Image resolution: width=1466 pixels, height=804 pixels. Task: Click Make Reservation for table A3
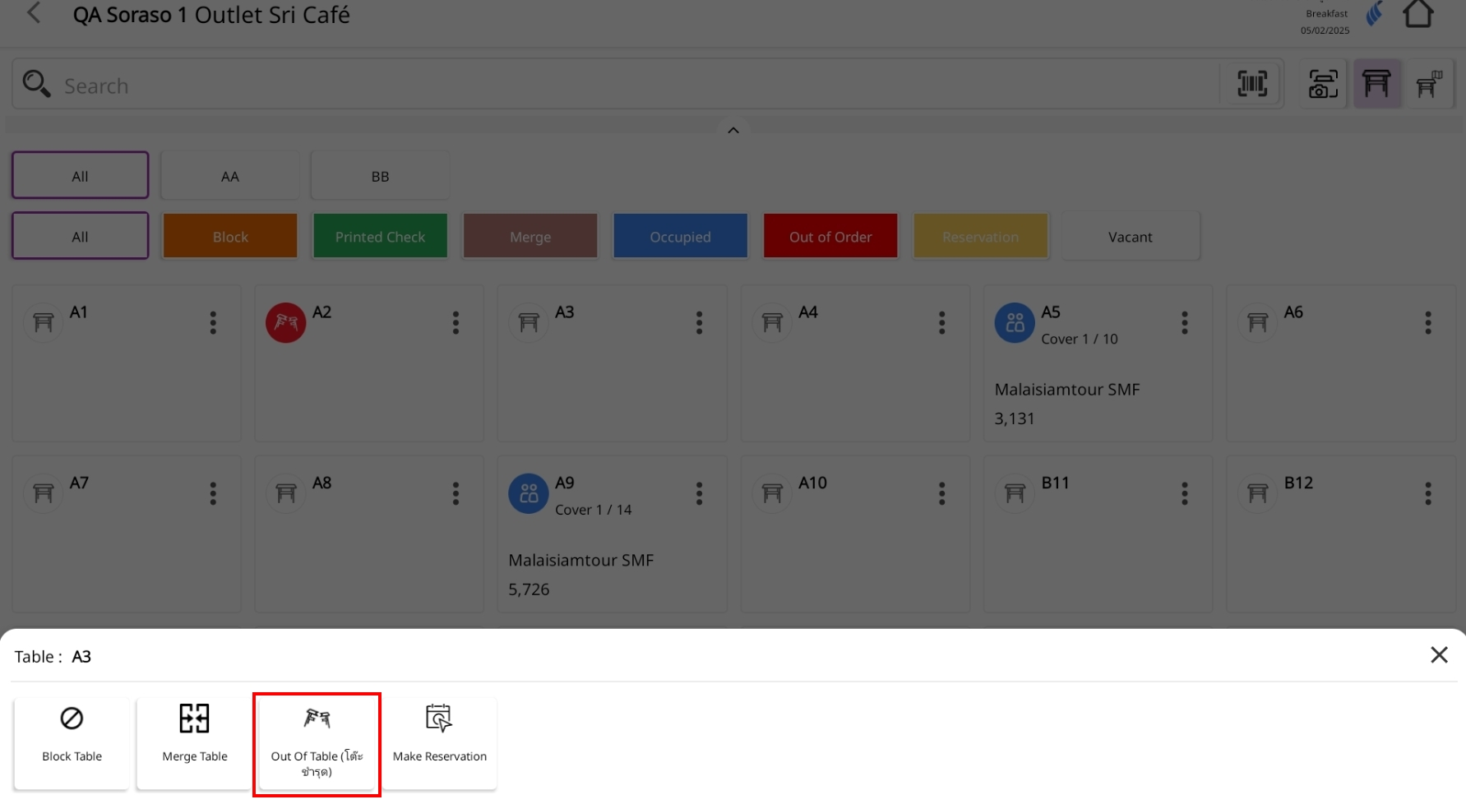[x=439, y=743]
